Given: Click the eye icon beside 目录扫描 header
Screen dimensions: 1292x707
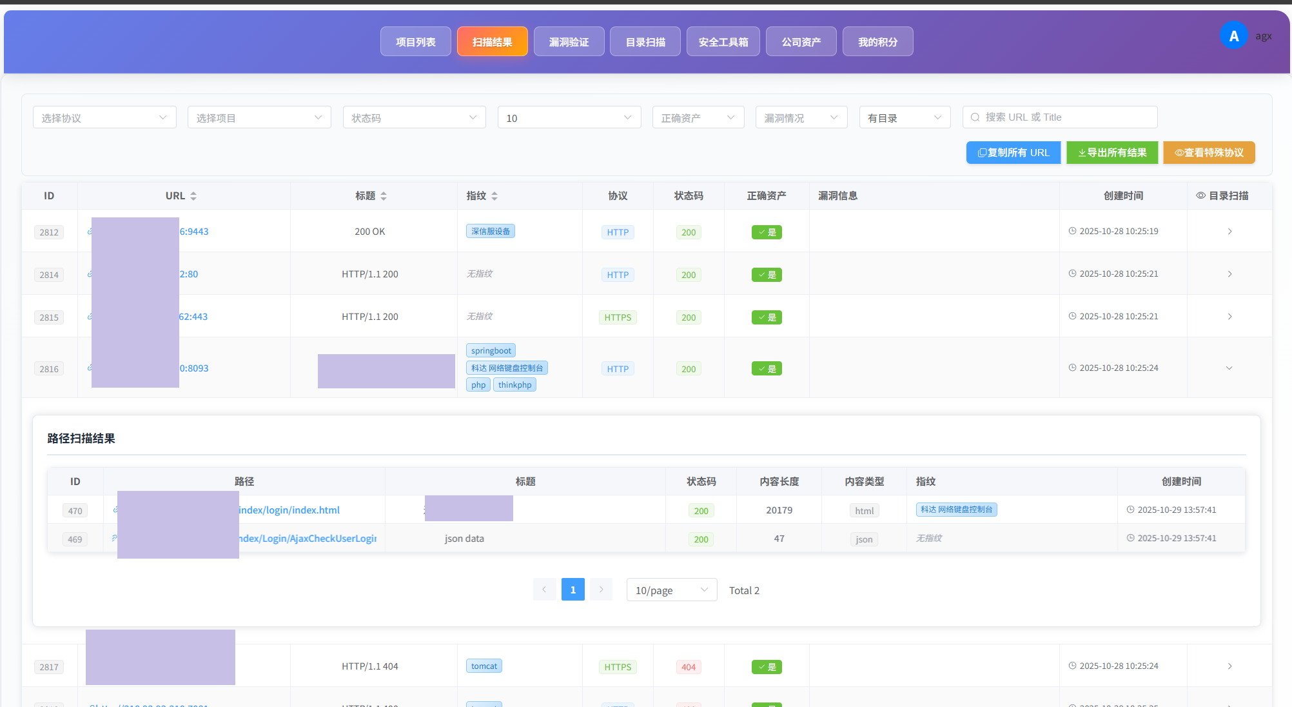Looking at the screenshot, I should click(1200, 195).
